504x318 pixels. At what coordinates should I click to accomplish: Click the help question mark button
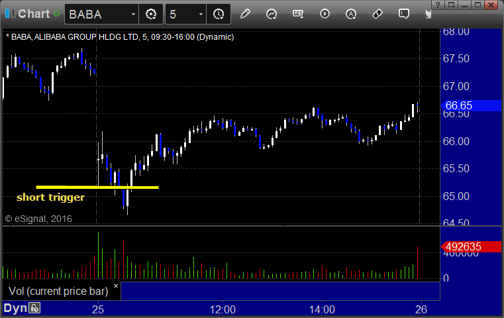tap(437, 5)
